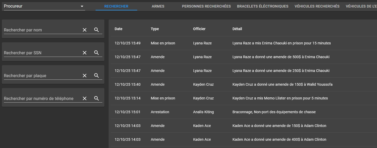Clear the SSN search field
377x148 pixels.
click(85, 53)
